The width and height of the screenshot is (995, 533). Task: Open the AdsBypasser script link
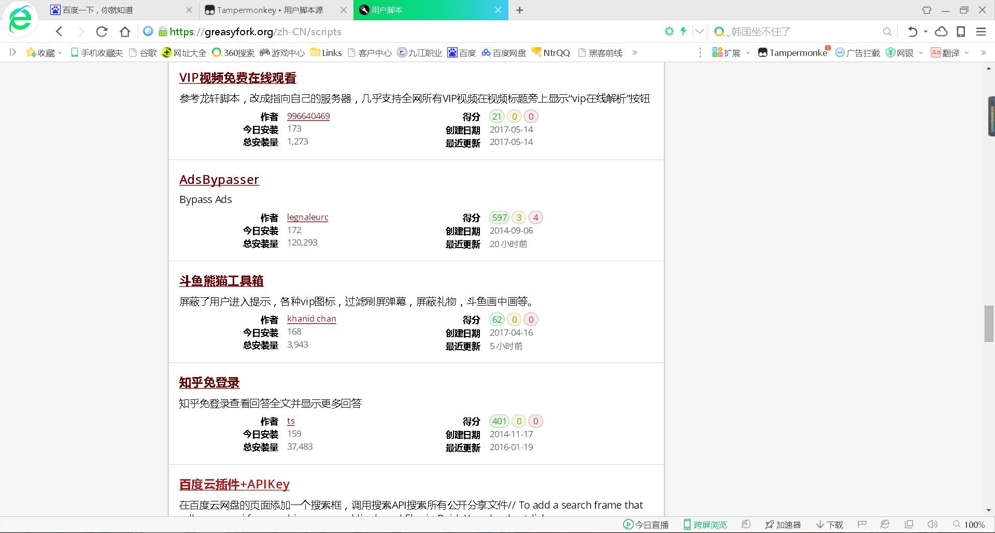(219, 179)
